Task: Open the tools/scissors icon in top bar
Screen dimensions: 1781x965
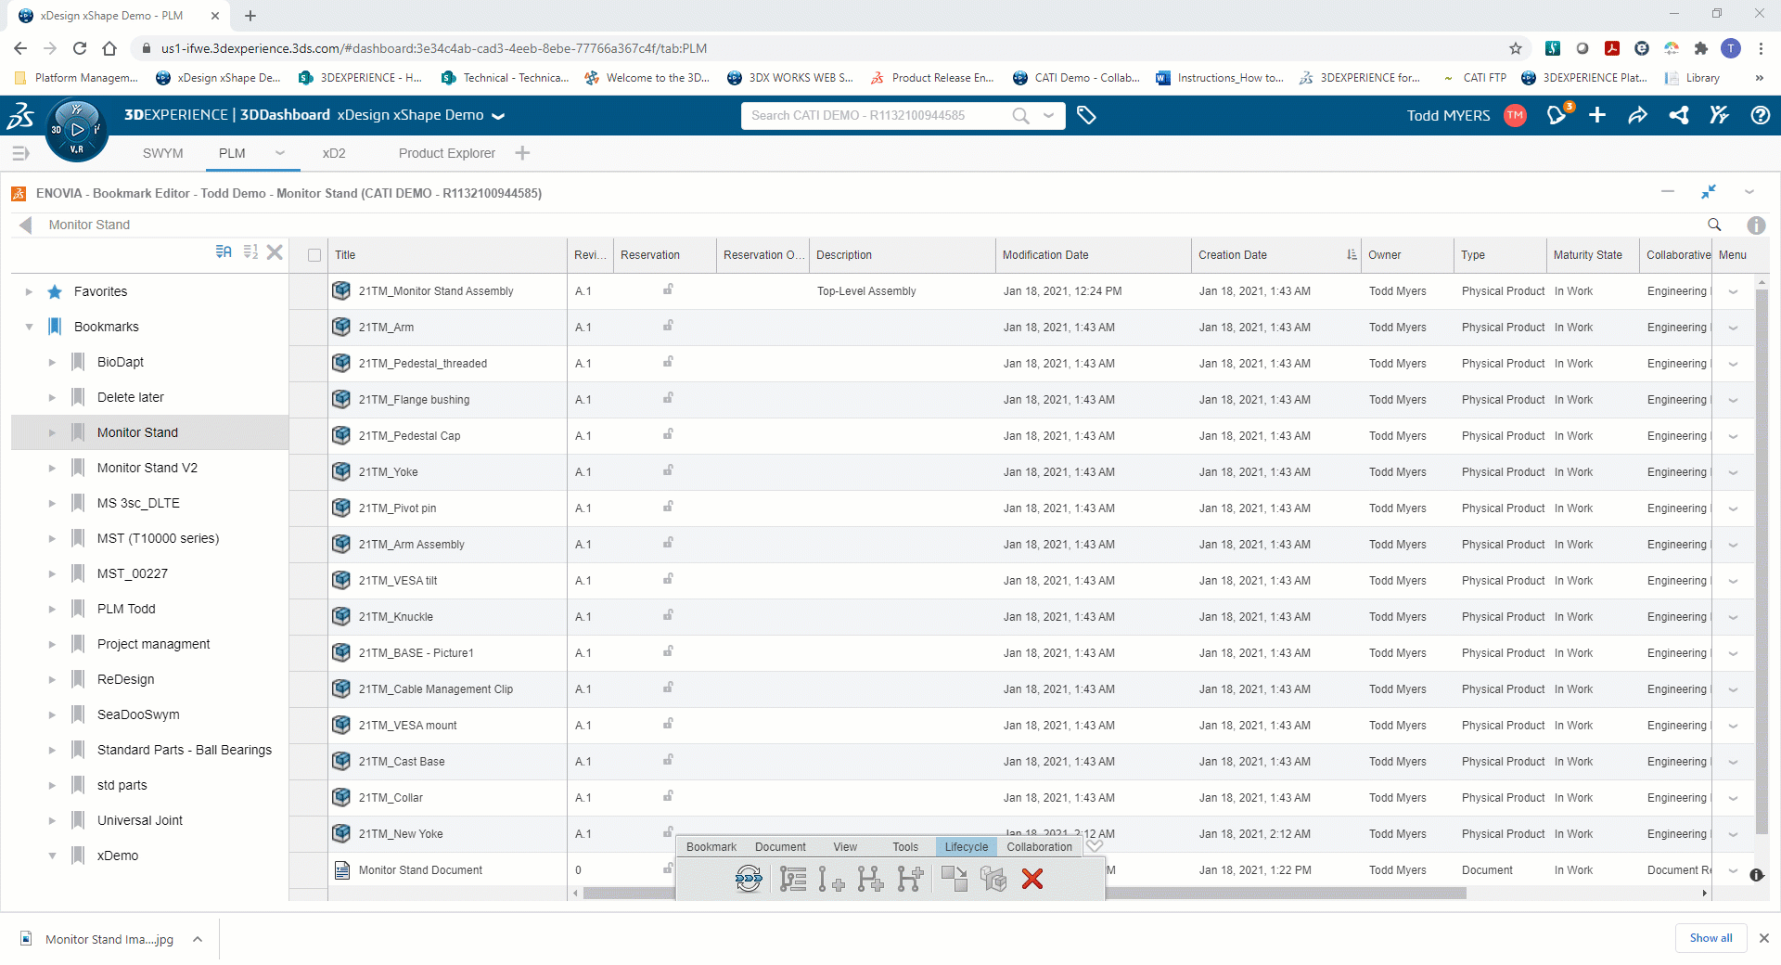Action: (1719, 115)
